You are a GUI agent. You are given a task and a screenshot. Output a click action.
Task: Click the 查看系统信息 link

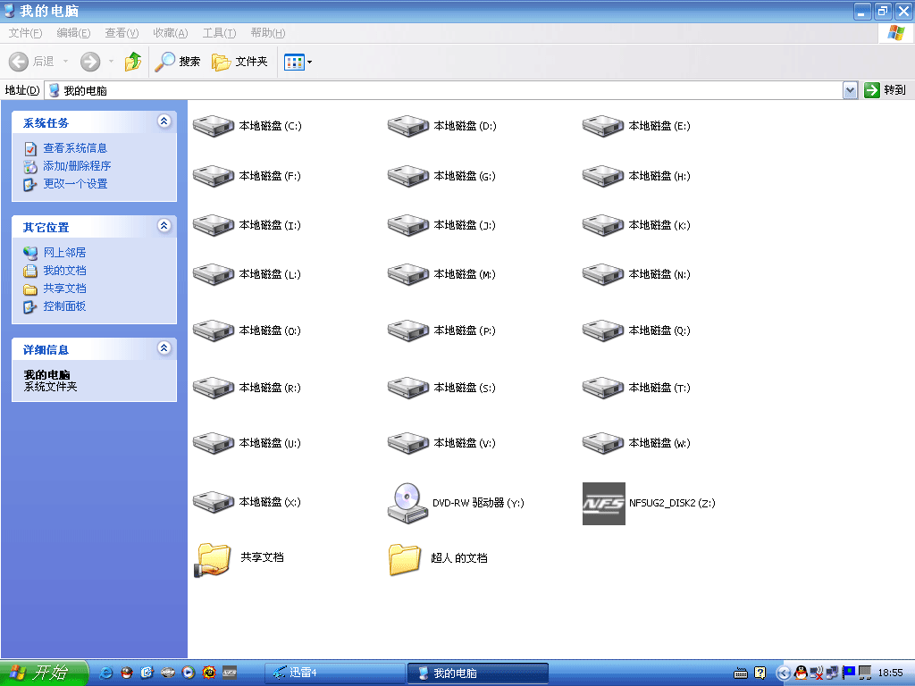[75, 148]
